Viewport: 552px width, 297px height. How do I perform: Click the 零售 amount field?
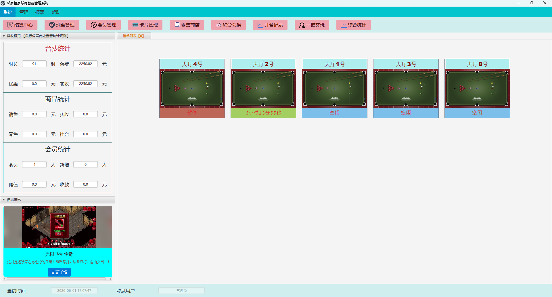coord(34,134)
